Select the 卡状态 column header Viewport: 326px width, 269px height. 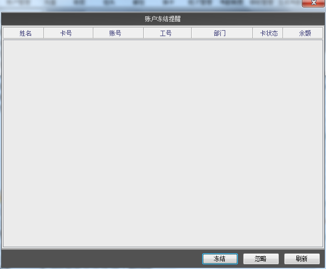pyautogui.click(x=269, y=33)
